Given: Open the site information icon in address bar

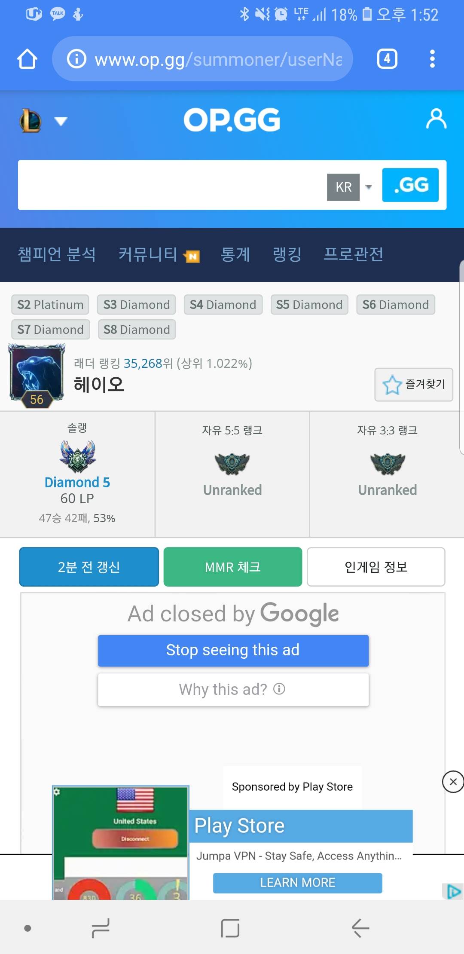Looking at the screenshot, I should [x=77, y=59].
